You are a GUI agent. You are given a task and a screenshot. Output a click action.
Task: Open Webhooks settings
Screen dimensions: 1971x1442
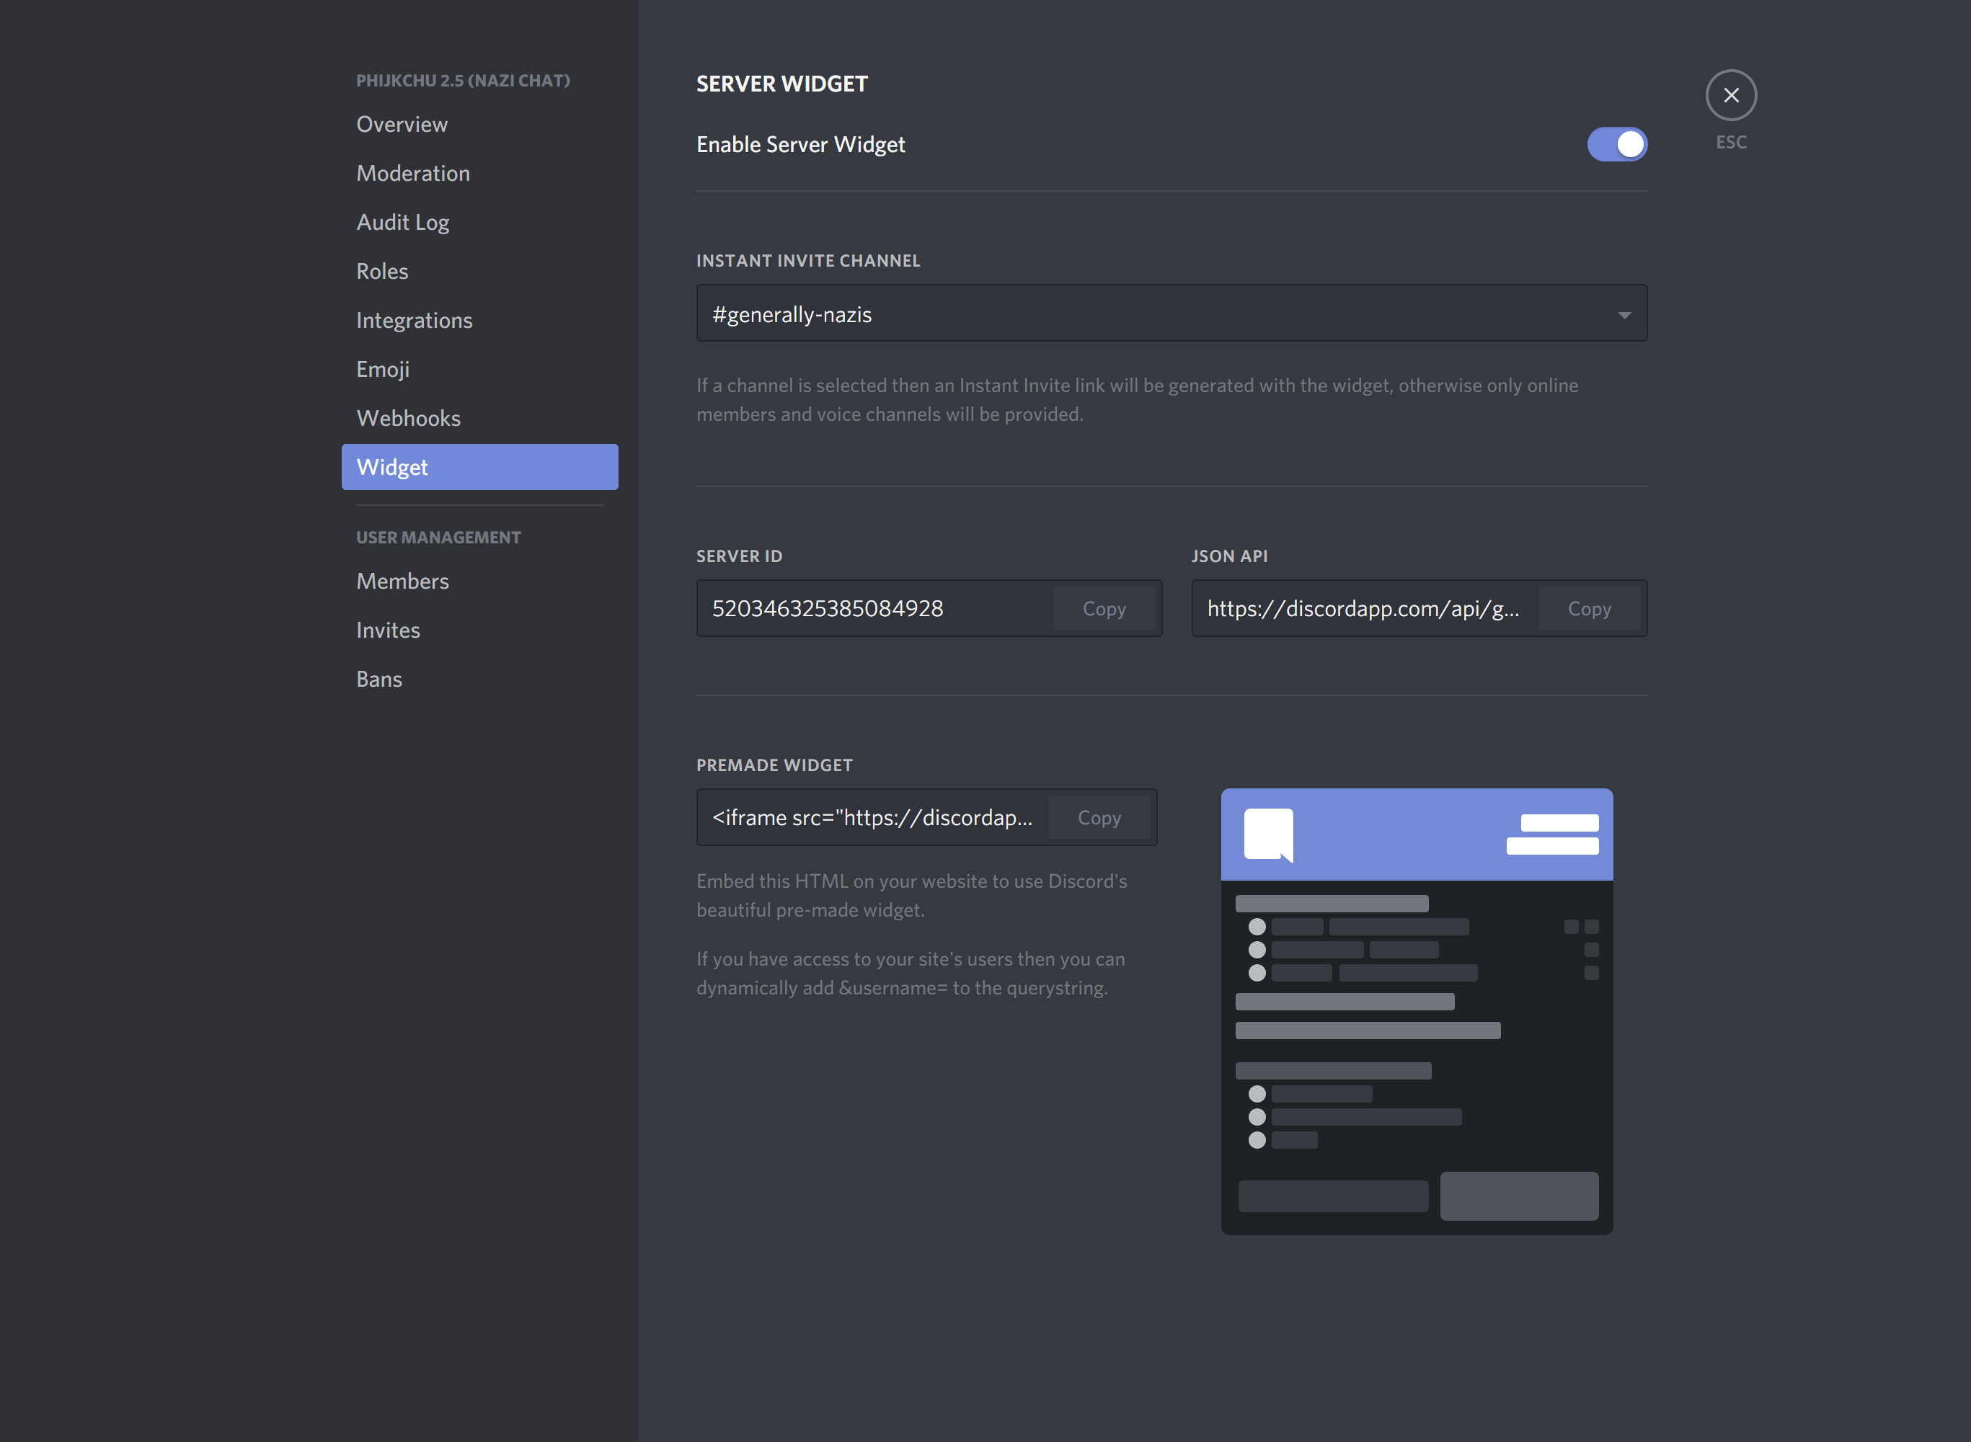[x=479, y=418]
